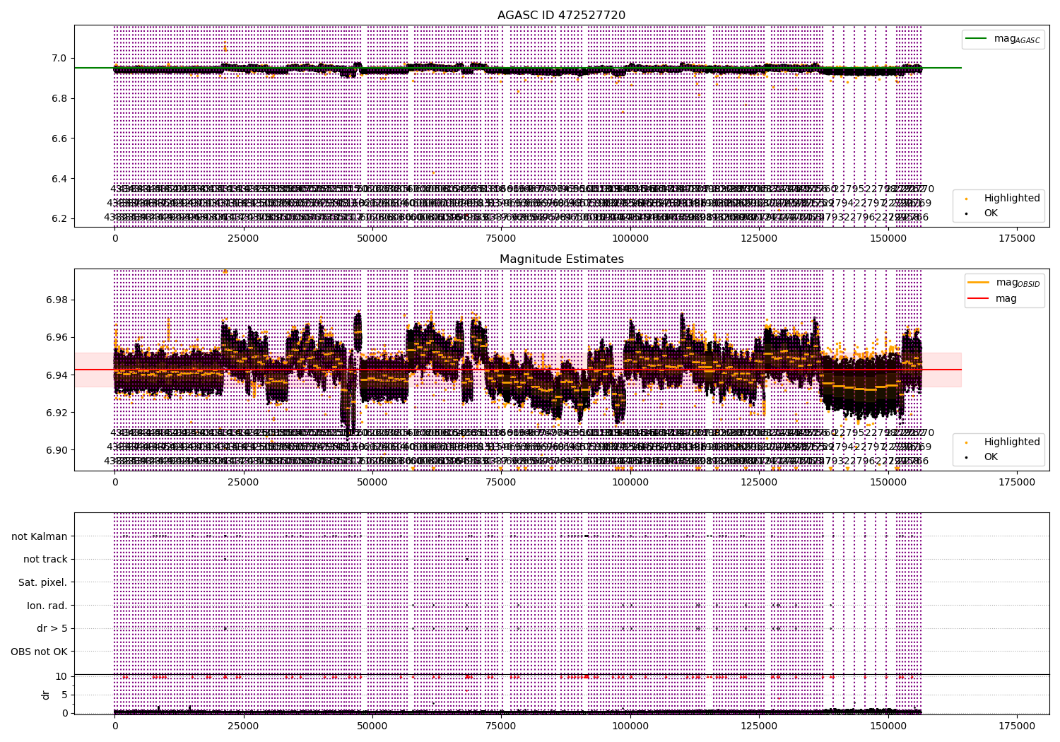
Task: Click the 'Ion. rad.' axis label
Action: [47, 606]
